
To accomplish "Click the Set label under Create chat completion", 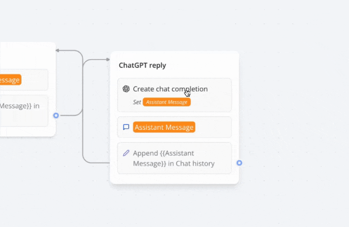I will 137,102.
